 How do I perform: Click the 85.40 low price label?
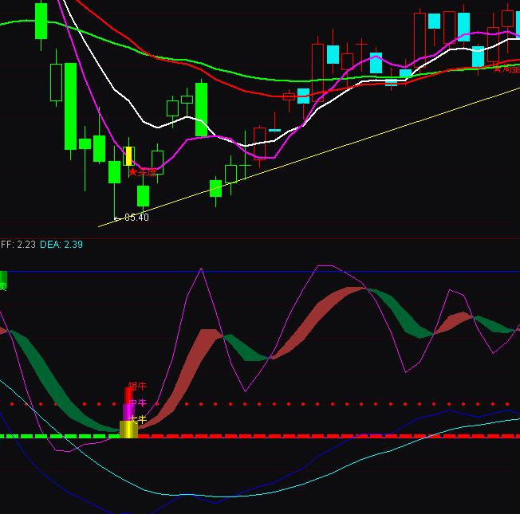click(x=136, y=217)
